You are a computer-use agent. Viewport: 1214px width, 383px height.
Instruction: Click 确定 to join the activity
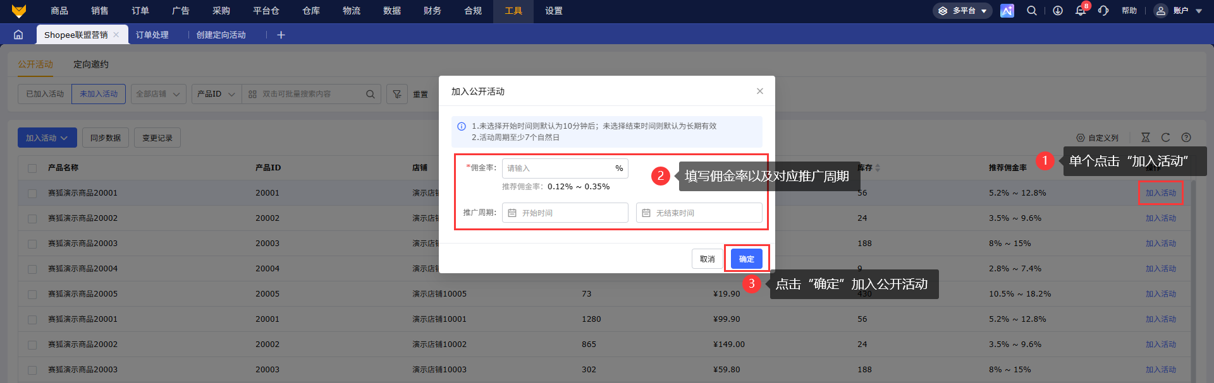click(x=747, y=259)
